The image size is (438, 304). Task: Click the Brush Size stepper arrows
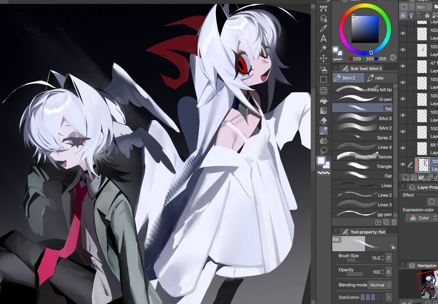(x=382, y=258)
